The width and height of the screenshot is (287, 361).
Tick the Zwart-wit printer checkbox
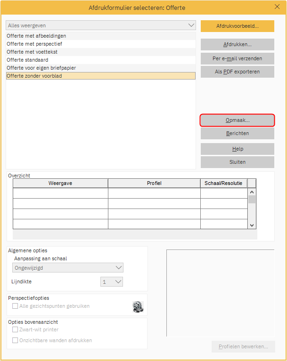[x=15, y=329]
